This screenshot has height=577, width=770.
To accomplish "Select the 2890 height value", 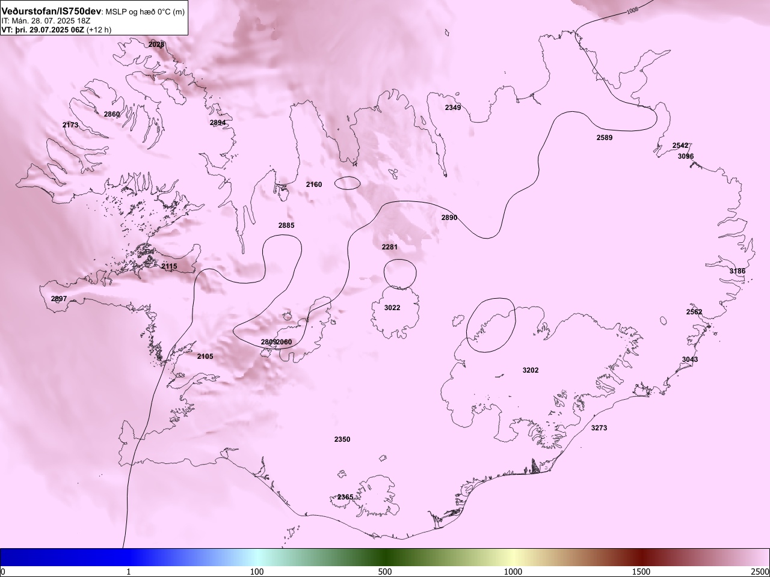I will point(449,218).
